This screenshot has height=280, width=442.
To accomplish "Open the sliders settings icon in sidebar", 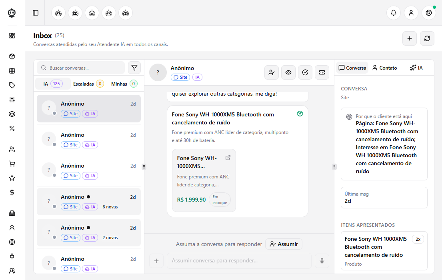I will (x=12, y=100).
